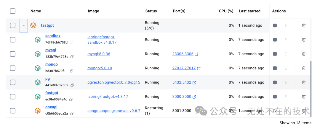Open port 23306:3306 in browser
The height and width of the screenshot is (124, 320).
pos(185,54)
